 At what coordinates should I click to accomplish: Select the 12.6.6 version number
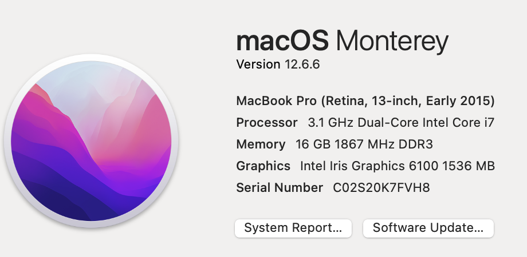point(302,64)
